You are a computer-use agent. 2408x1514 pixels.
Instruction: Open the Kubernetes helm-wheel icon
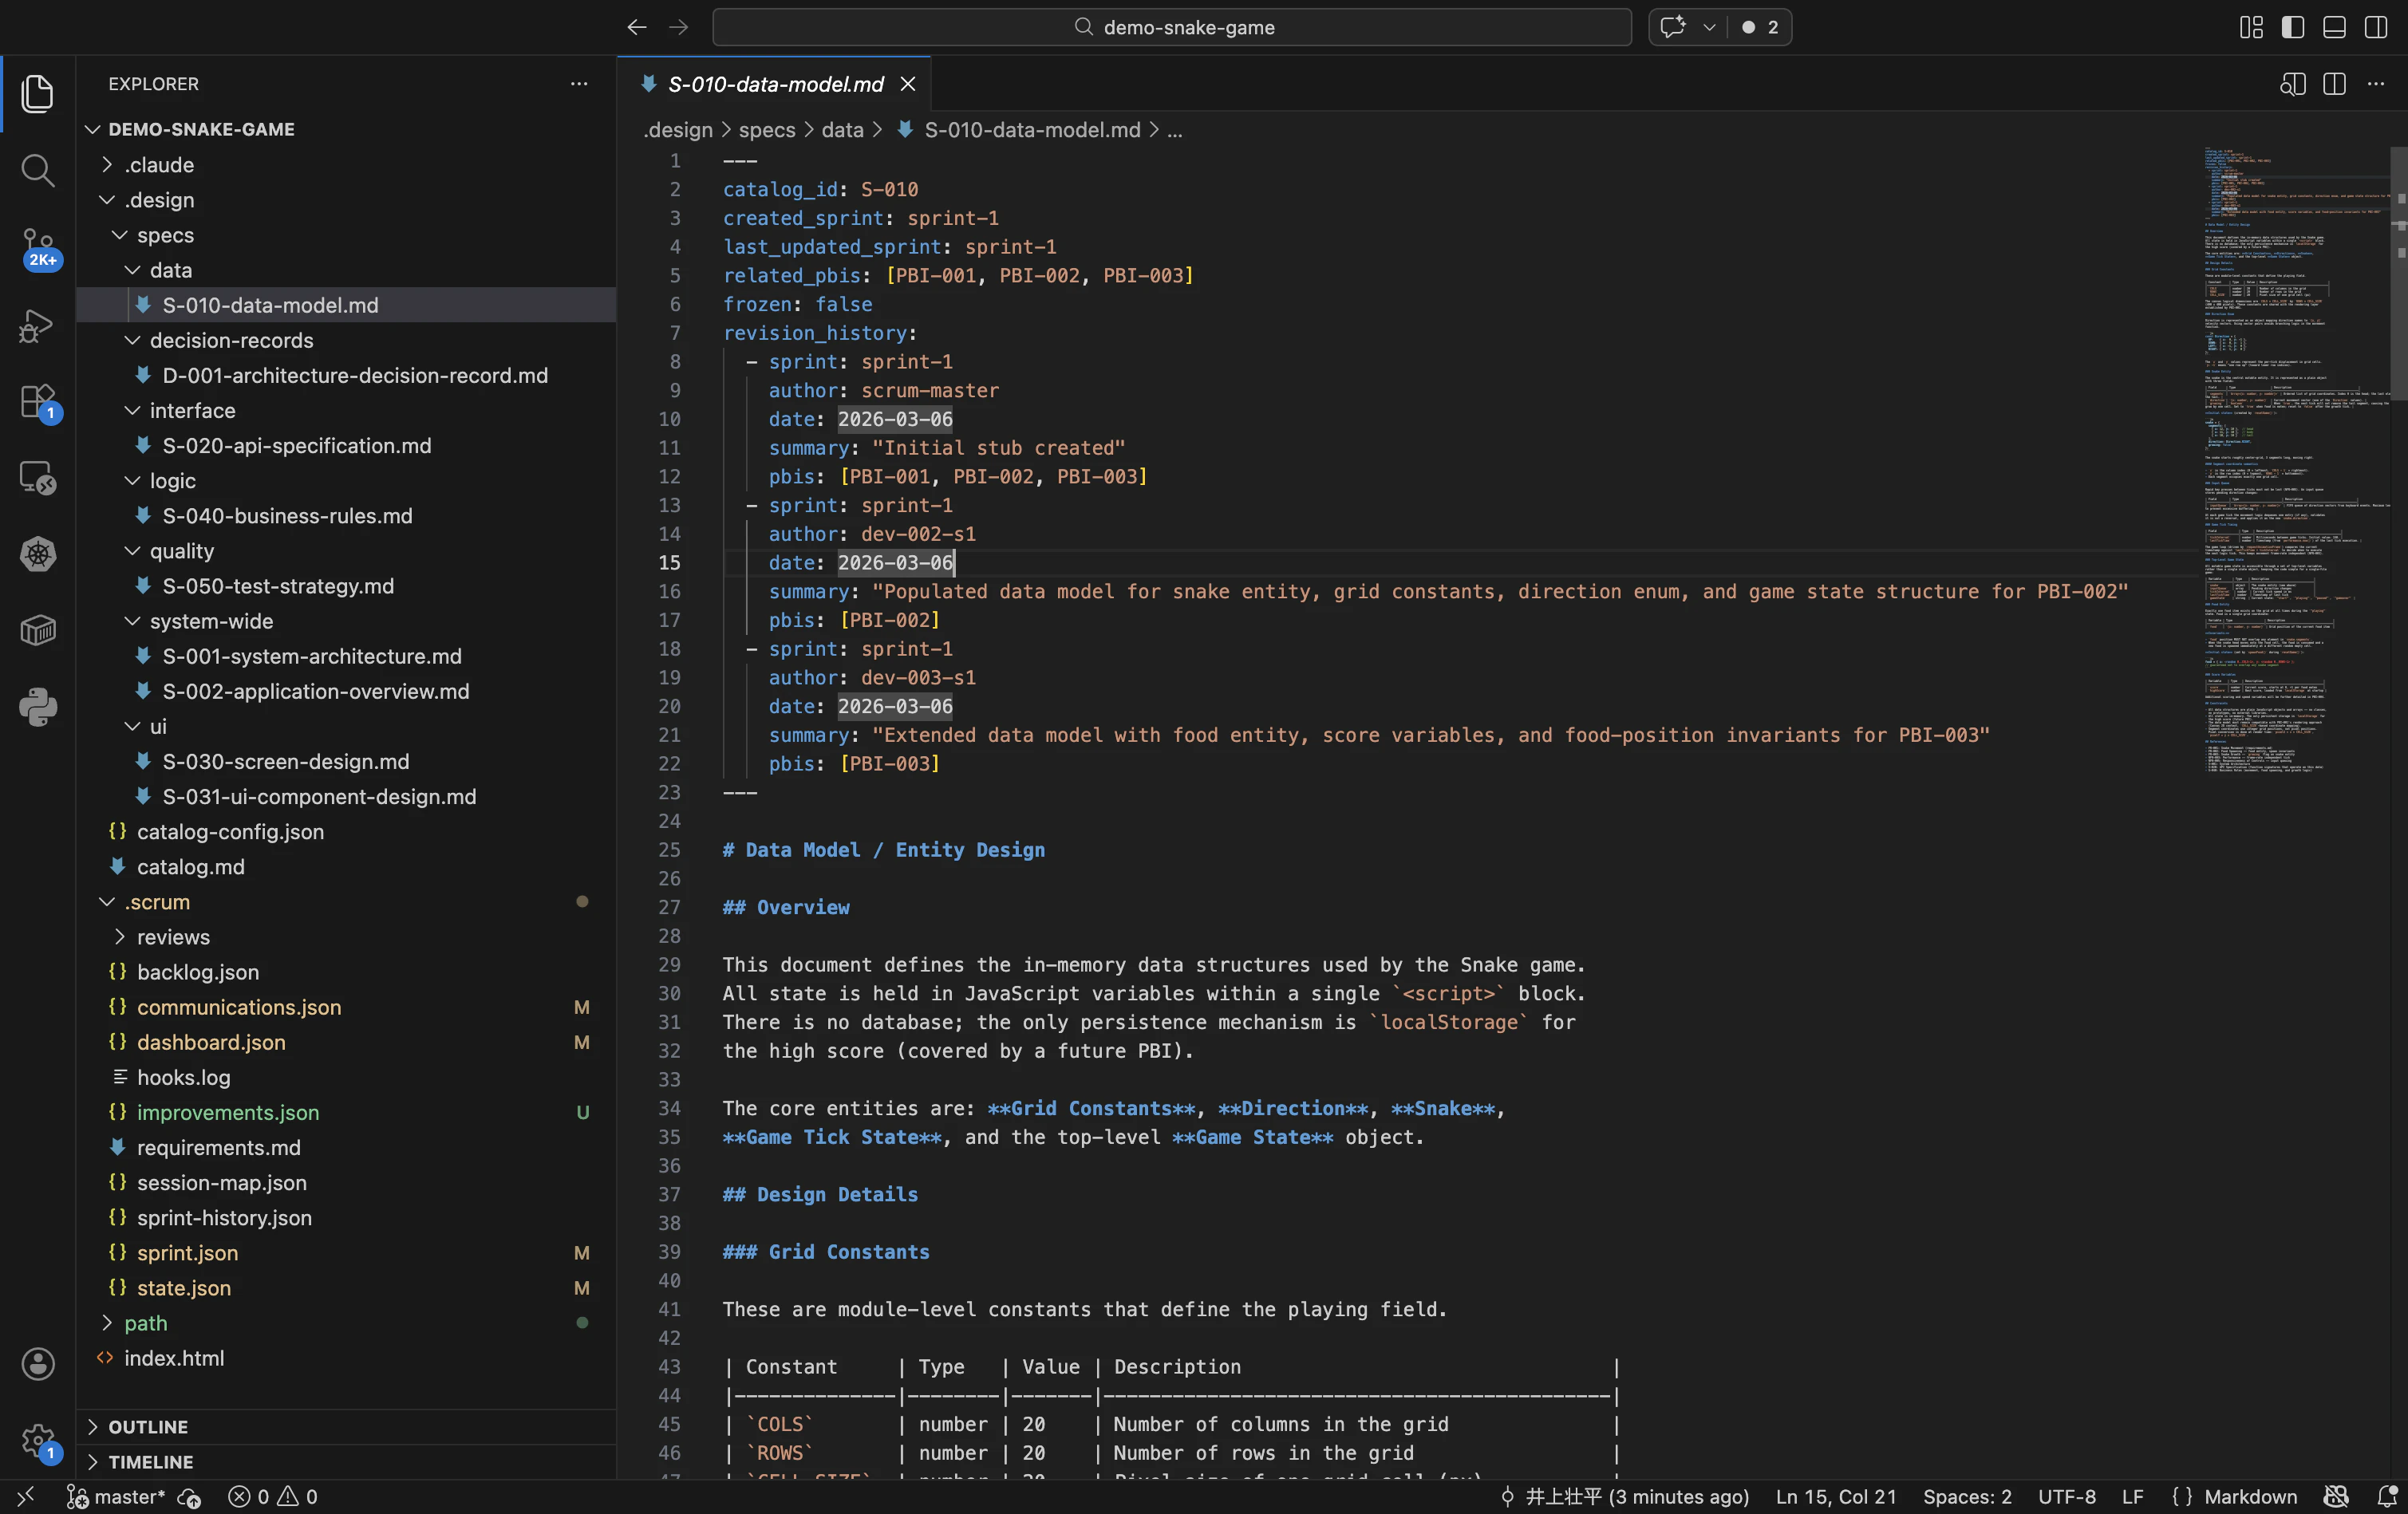(37, 554)
